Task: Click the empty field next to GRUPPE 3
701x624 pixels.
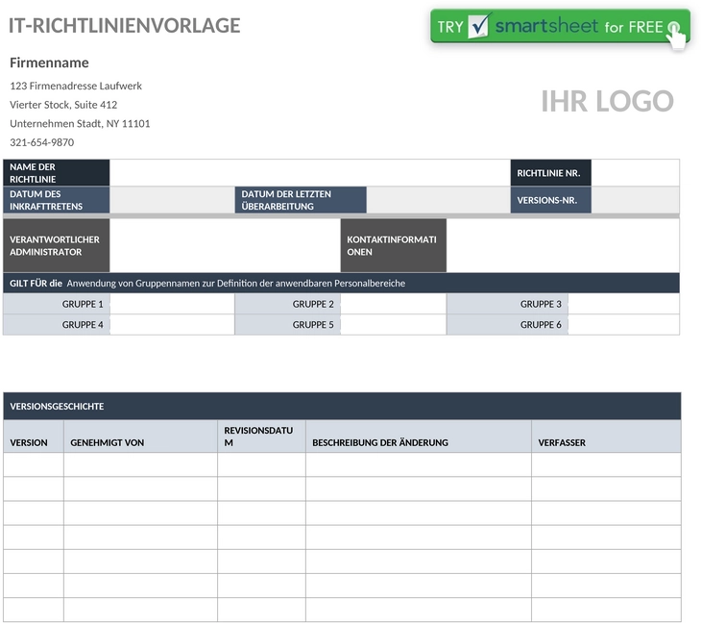Action: 623,304
